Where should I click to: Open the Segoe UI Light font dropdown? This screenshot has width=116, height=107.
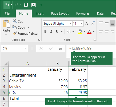pyautogui.click(x=70, y=24)
